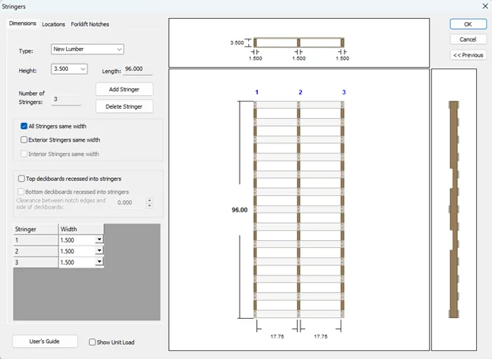The image size is (492, 359).
Task: Click the Width column header
Action: click(x=81, y=229)
